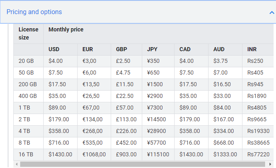The image size is (276, 168).
Task: Select the £11.50 GBP price cell
Action: coord(126,85)
